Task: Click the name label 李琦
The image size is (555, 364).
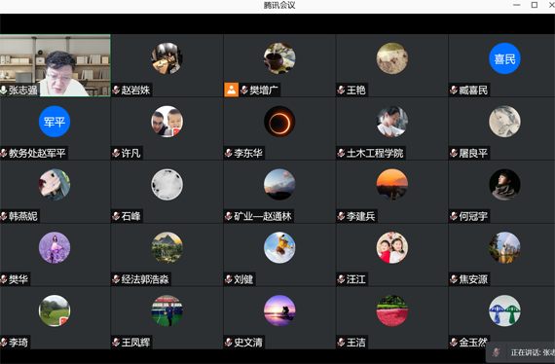Action: pos(18,343)
